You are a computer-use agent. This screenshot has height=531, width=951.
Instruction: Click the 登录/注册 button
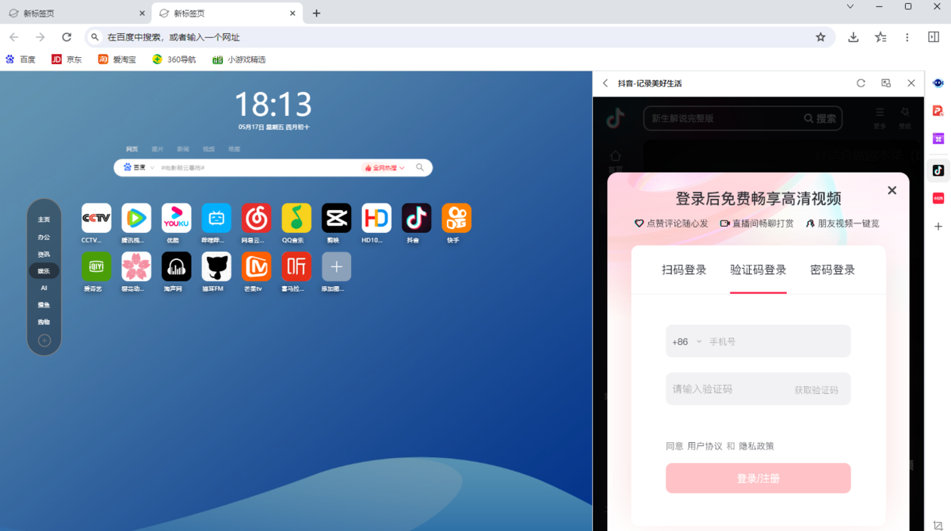pyautogui.click(x=758, y=479)
